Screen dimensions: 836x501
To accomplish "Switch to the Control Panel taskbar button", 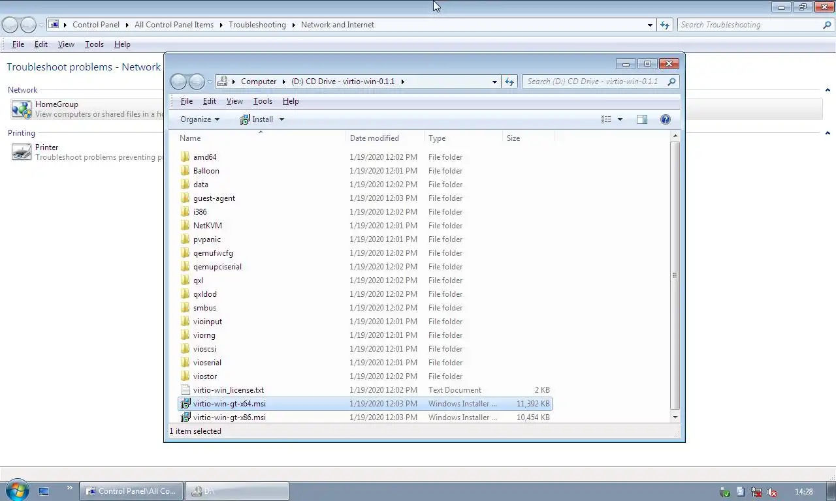I will (132, 491).
